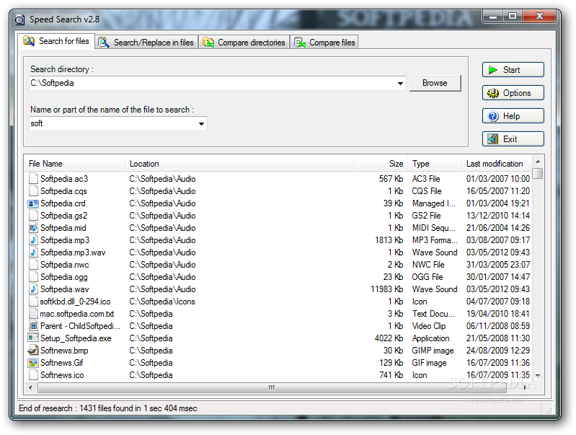The image size is (576, 435).
Task: Open Help
Action: 513,116
